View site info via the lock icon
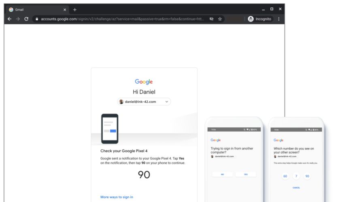Screen dimensions: 340x202 click(x=36, y=19)
